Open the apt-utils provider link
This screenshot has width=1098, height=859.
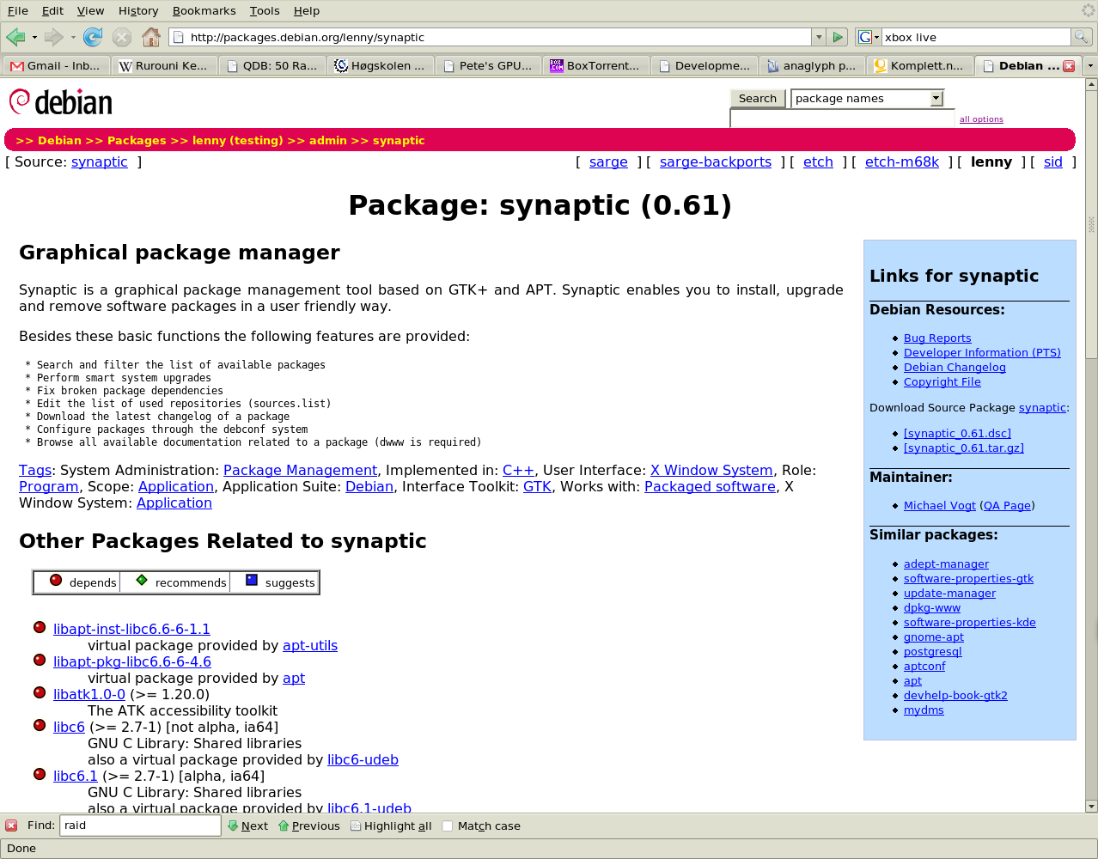310,645
